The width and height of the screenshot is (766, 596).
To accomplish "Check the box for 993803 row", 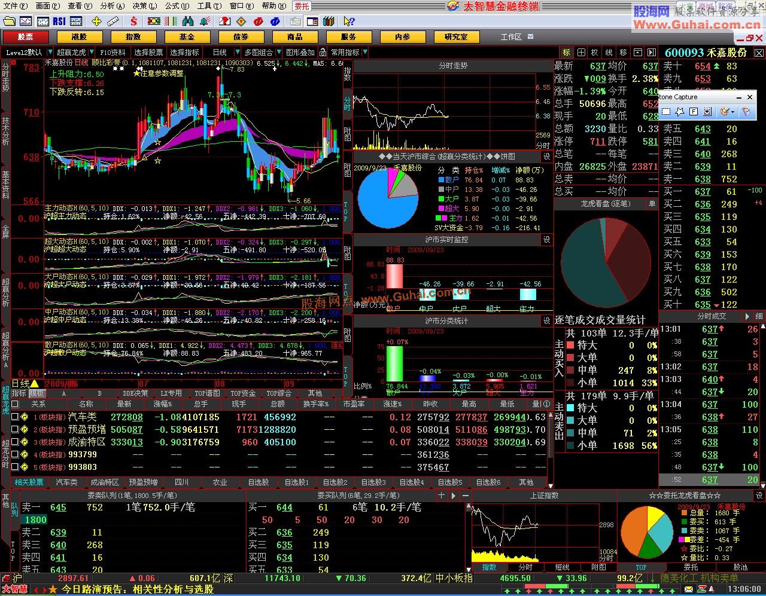I will [x=15, y=467].
